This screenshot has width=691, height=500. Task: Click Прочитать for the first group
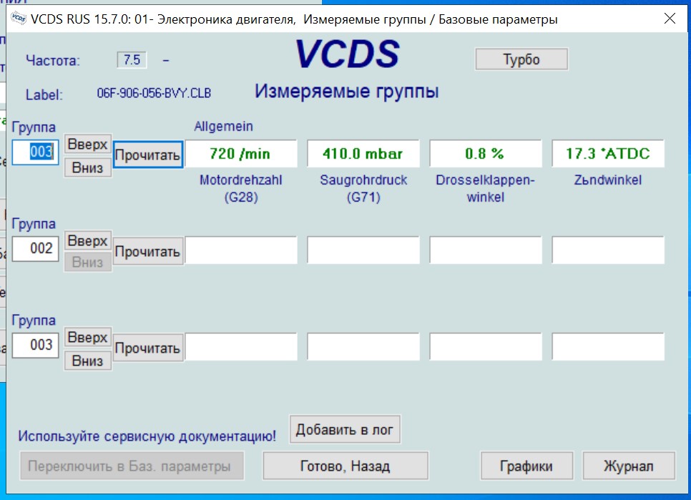tap(147, 155)
